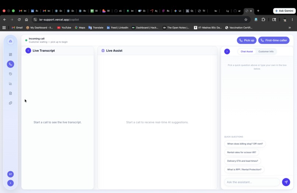Open the home logo icon in sidebar

[10, 41]
